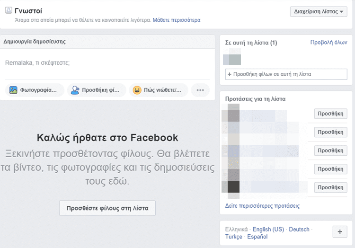355x248 pixels.
Task: Choose feeling with Πώς νιώθετε button
Action: point(159,90)
